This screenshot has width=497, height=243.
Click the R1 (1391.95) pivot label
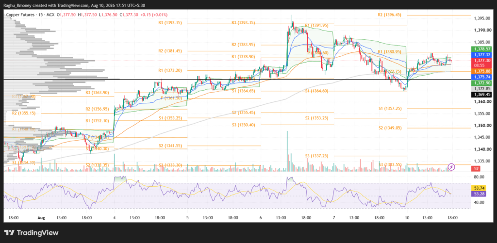pos(316,25)
